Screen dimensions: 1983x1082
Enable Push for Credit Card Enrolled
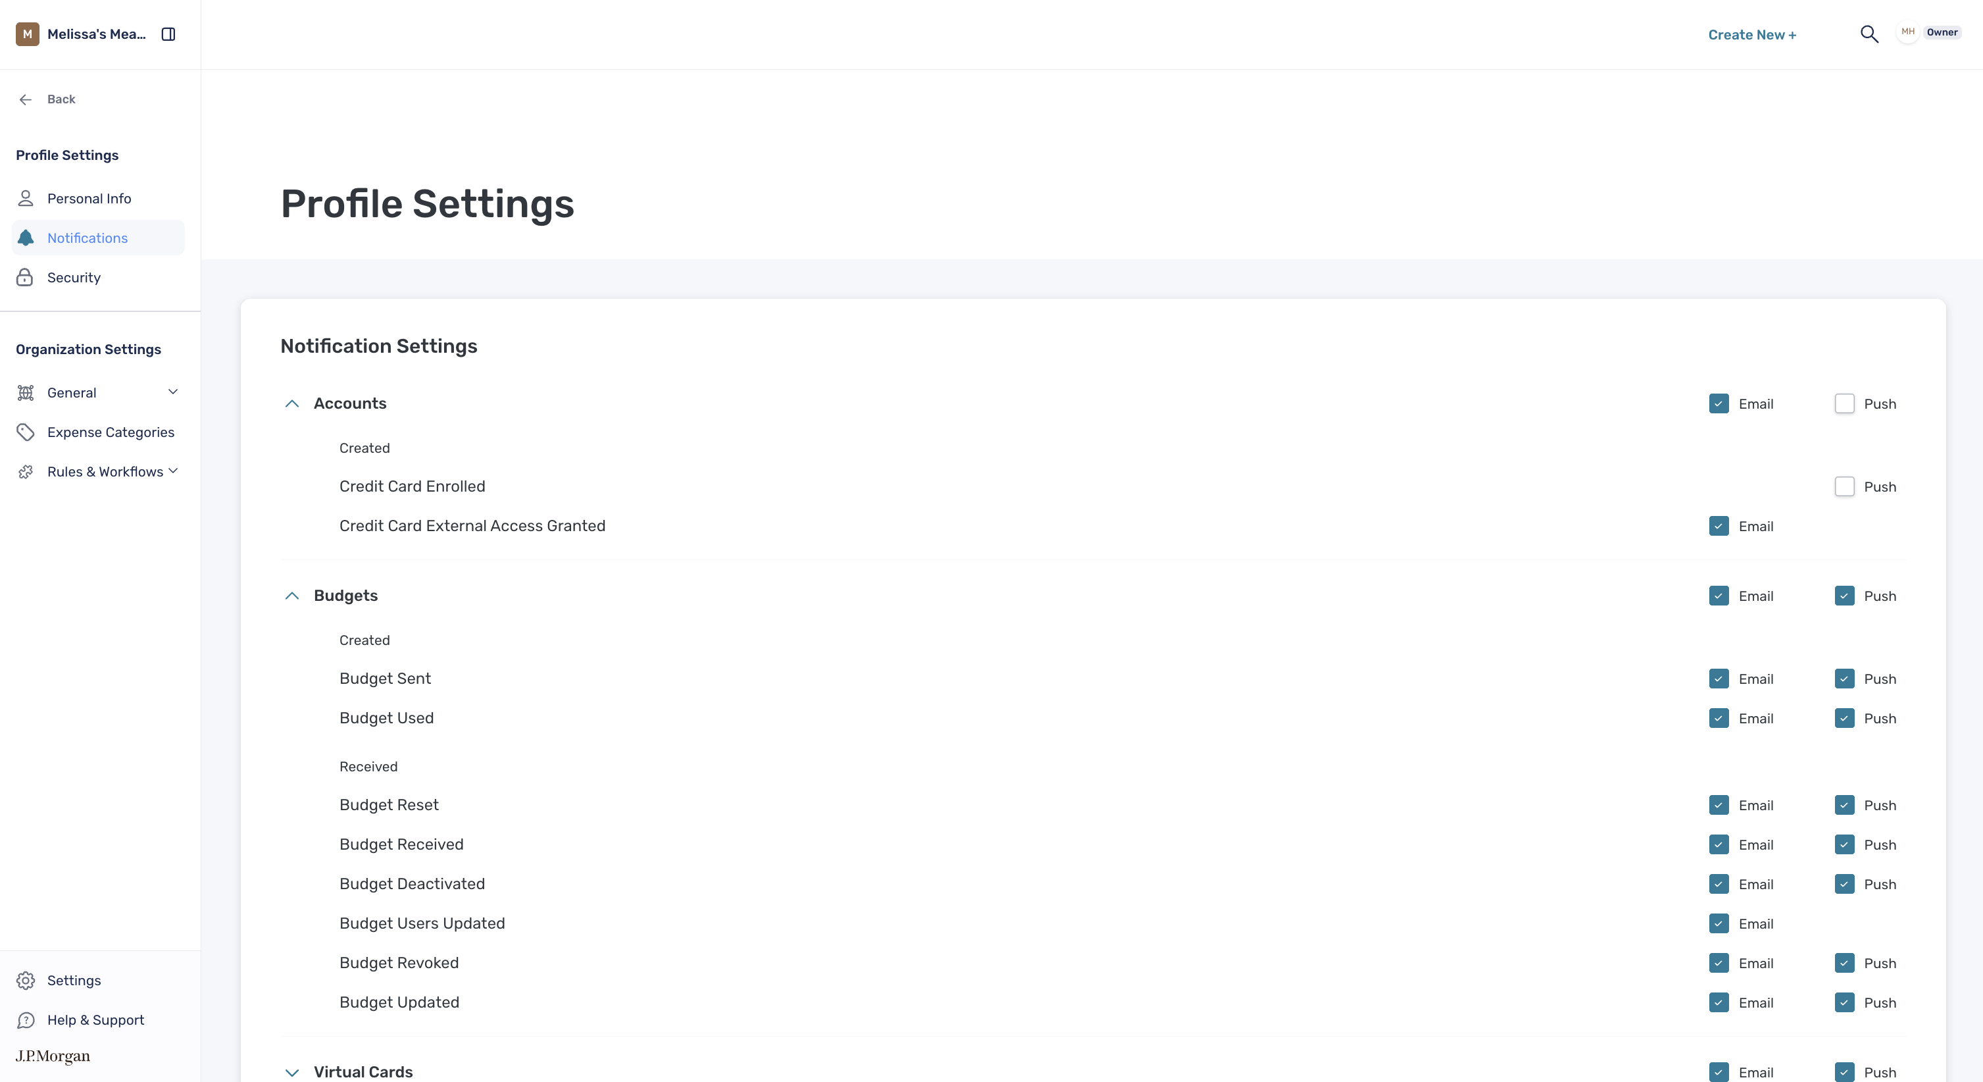(1844, 487)
